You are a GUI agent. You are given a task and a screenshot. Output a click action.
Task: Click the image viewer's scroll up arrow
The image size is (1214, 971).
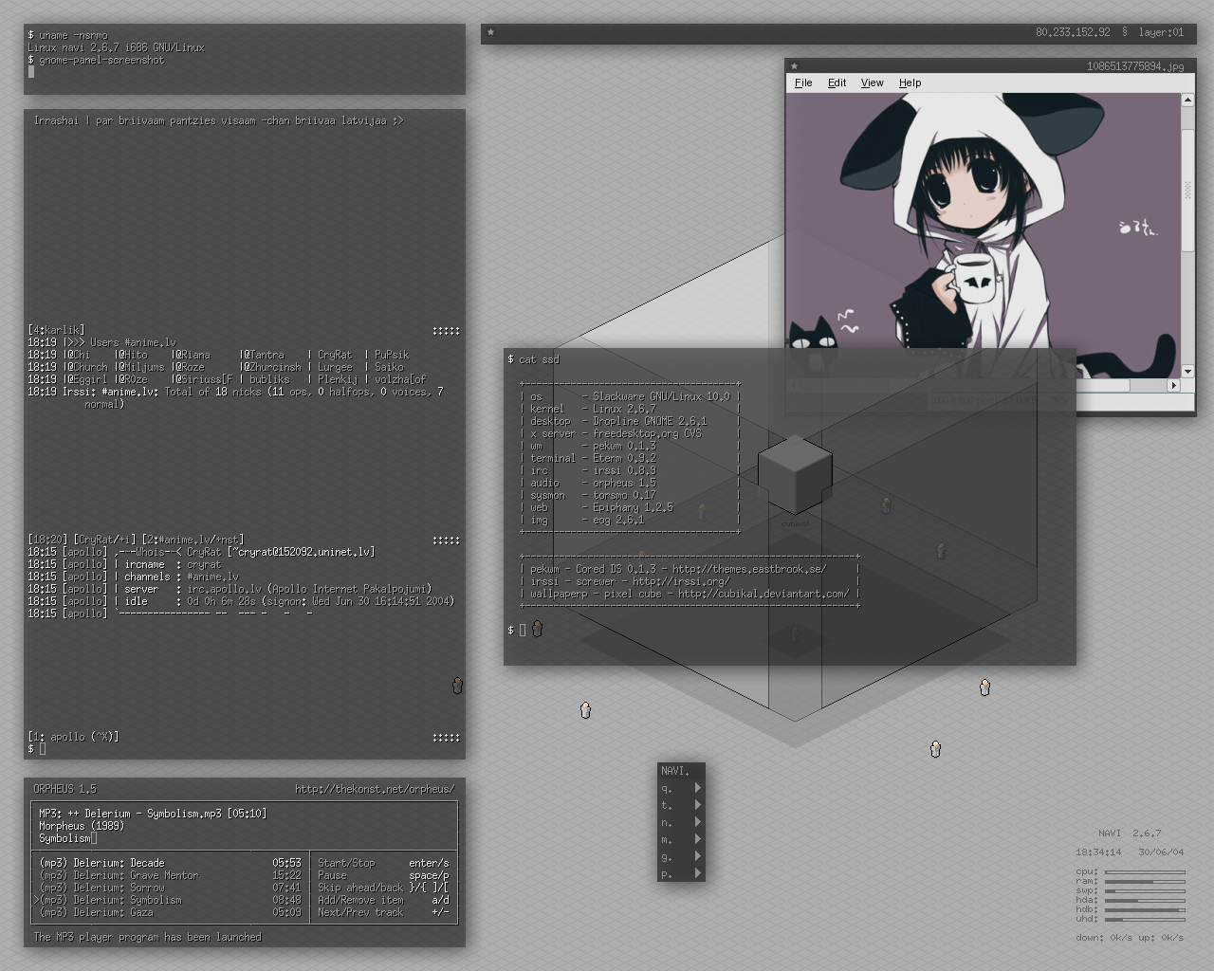coord(1186,100)
